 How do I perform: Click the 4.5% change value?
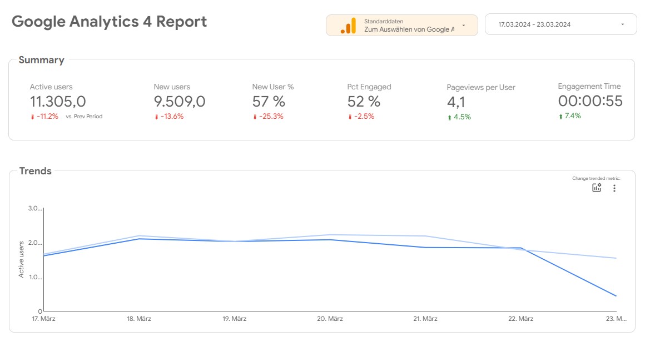click(x=462, y=117)
